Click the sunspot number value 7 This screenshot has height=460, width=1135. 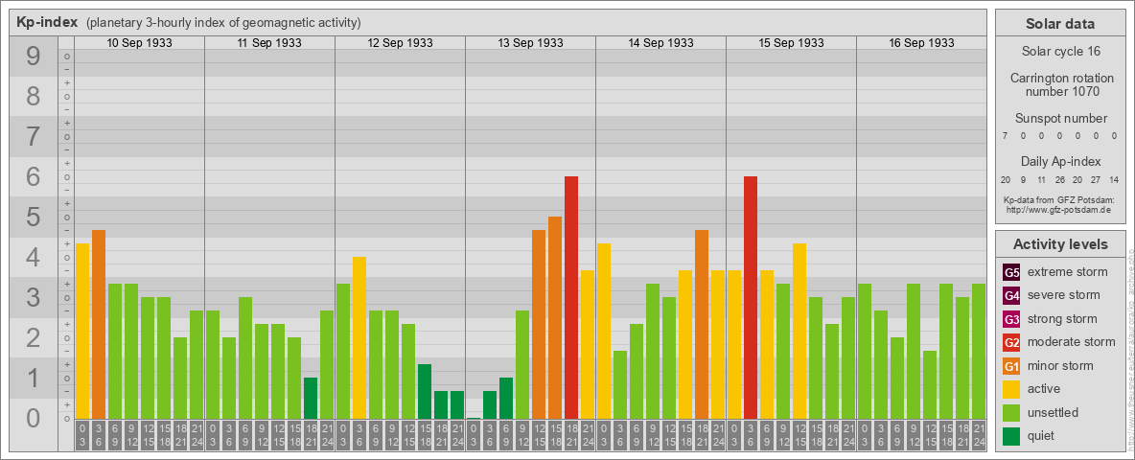coord(1005,135)
